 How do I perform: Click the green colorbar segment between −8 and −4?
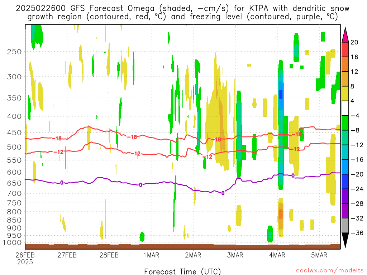(x=345, y=123)
